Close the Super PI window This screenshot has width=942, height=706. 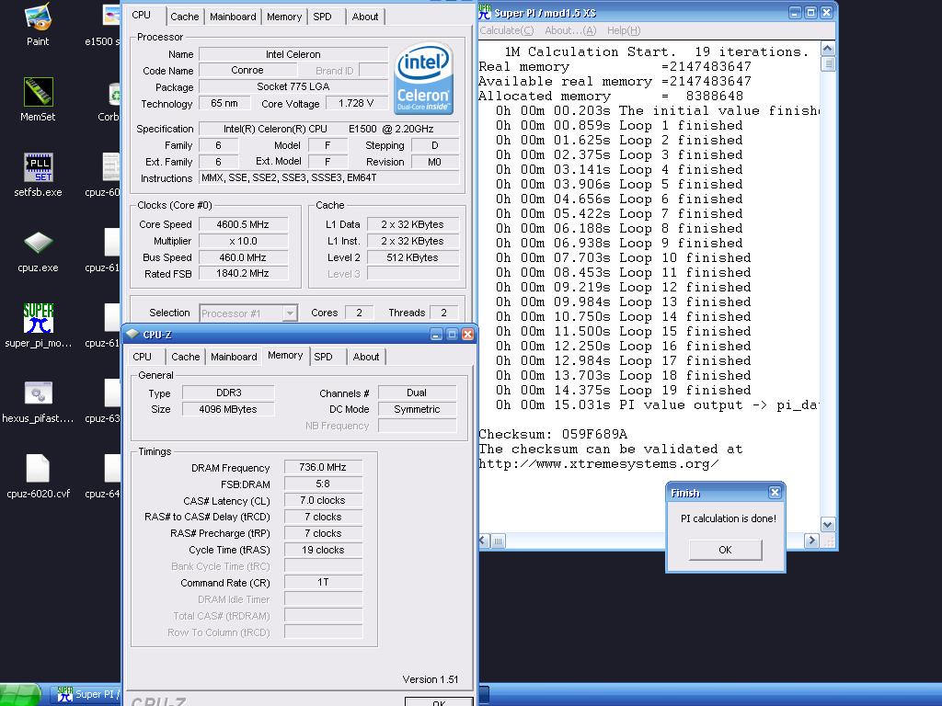(826, 12)
